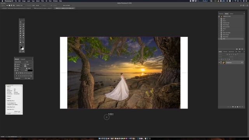This screenshot has width=249, height=140.
Task: Select the Zoom tool
Action: coord(23,42)
